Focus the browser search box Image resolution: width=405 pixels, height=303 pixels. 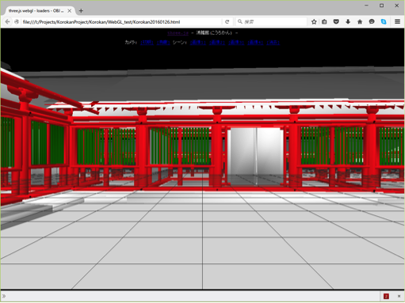pyautogui.click(x=271, y=21)
